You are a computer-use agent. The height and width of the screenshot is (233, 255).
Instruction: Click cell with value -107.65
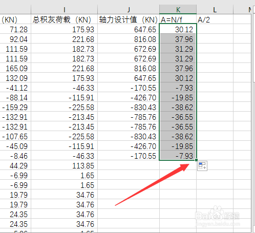click(15, 136)
